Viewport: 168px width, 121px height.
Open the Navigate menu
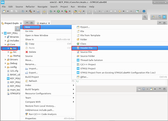pos(42,7)
